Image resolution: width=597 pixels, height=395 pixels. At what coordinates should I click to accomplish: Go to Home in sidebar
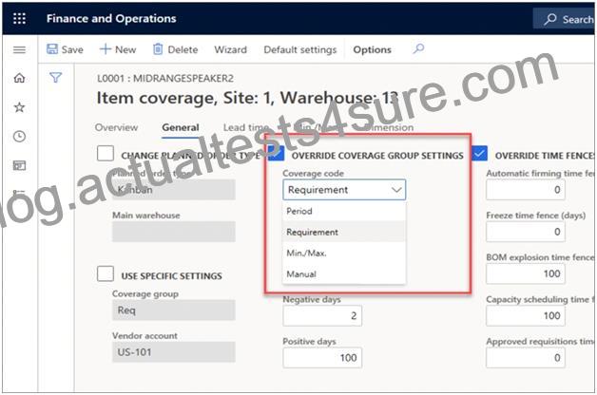coord(19,78)
